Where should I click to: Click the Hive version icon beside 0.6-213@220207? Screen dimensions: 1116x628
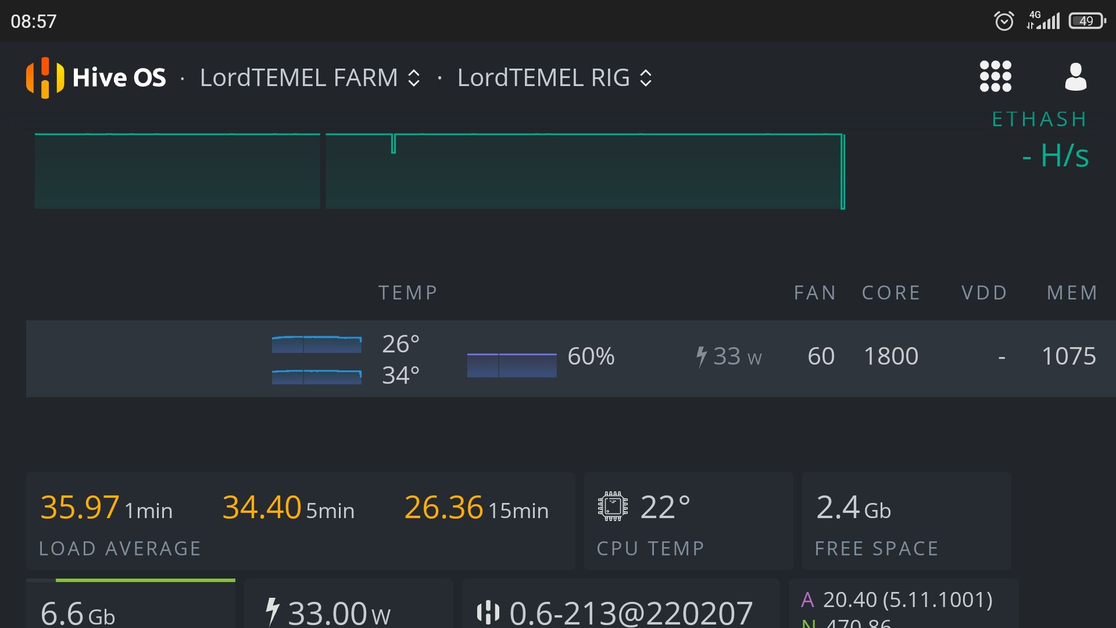coord(488,612)
